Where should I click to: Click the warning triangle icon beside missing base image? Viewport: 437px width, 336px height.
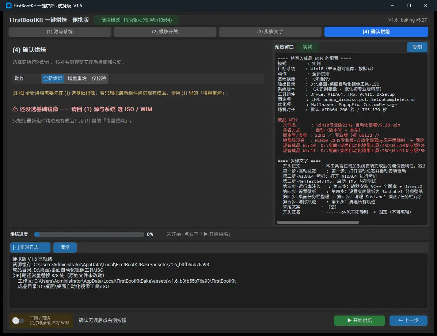(15, 109)
